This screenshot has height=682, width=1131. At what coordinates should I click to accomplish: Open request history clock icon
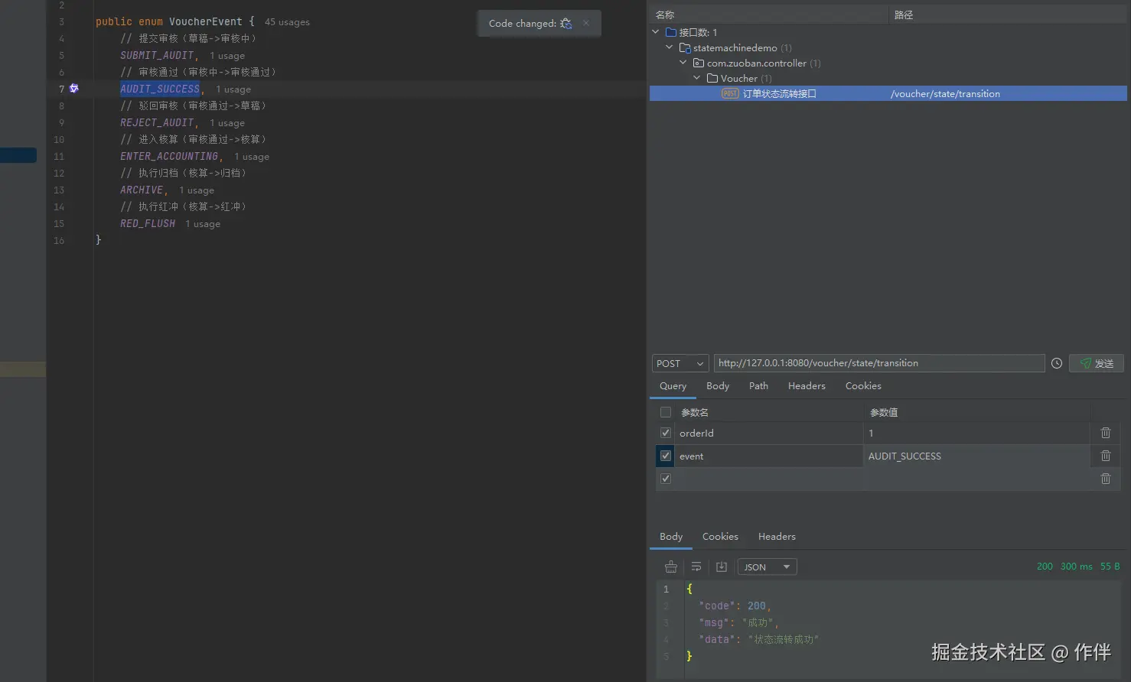click(x=1057, y=363)
